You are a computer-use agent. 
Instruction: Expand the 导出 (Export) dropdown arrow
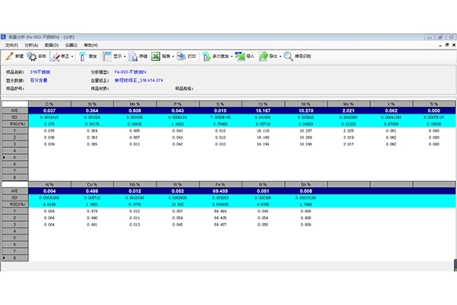tap(280, 56)
